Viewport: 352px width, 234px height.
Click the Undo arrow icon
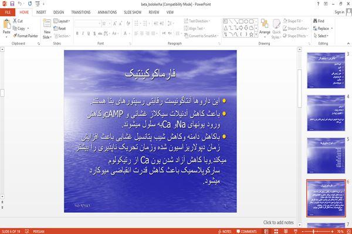pyautogui.click(x=20, y=4)
